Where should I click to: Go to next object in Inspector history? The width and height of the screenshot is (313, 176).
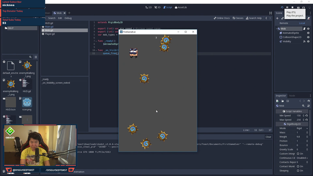304,101
